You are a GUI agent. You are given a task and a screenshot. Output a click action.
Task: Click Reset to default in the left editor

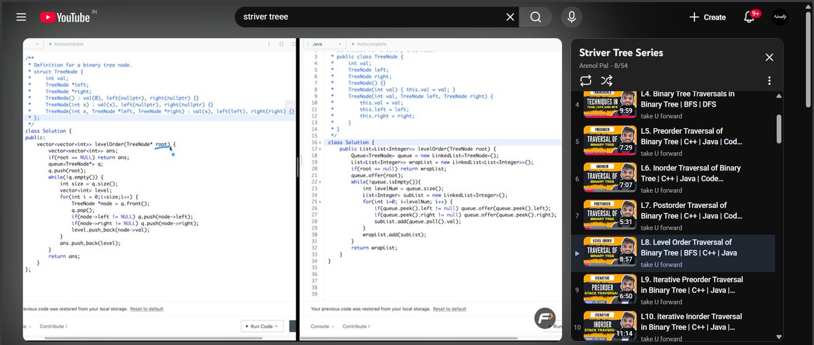[x=147, y=308]
